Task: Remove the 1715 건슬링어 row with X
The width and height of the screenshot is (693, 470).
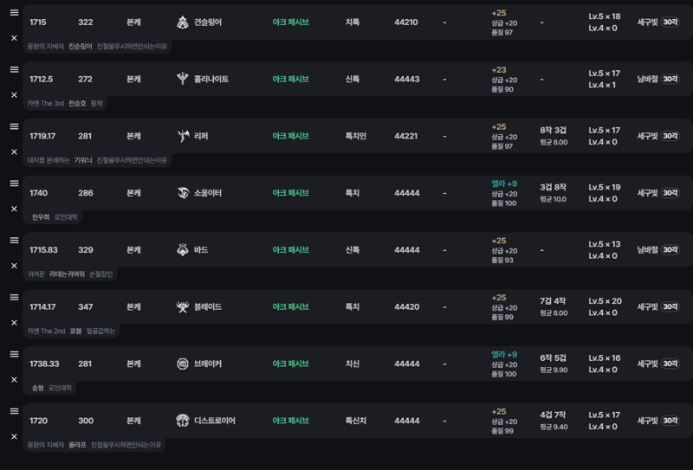Action: 14,38
